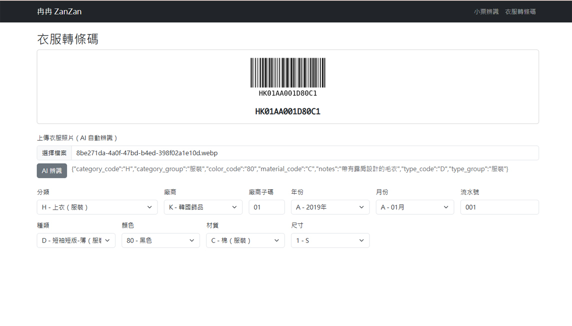Go to the 衣服轉條碼 navigation link
Screen dimensions: 572x326
[520, 11]
